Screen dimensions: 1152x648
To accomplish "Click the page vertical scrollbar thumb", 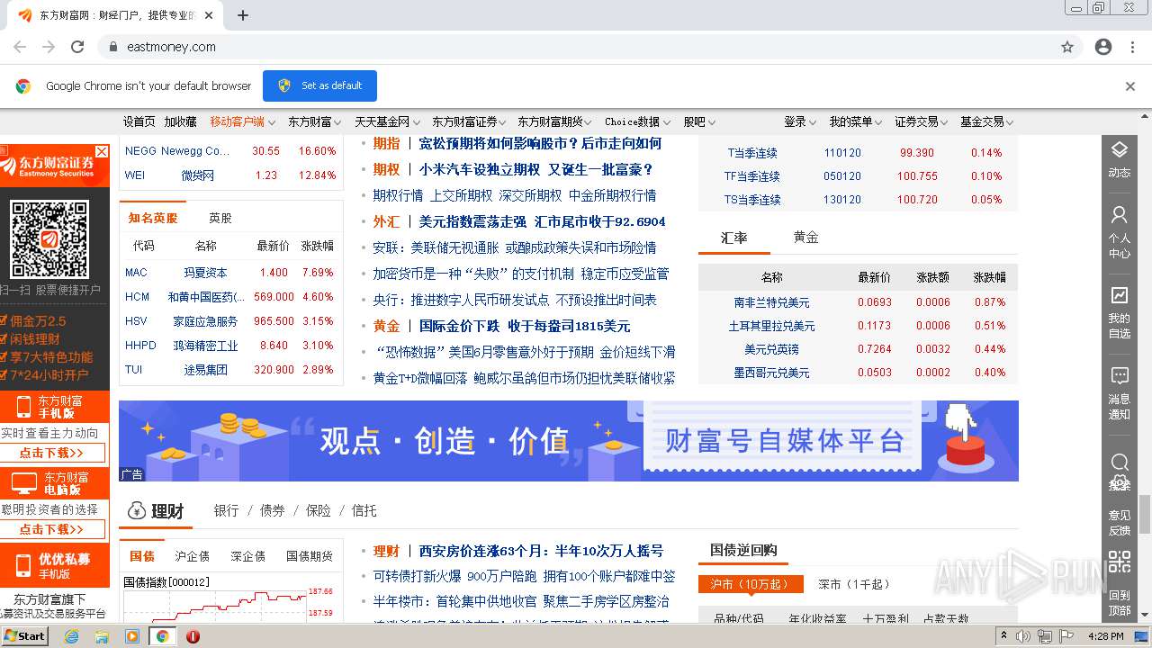I will pos(1145,514).
